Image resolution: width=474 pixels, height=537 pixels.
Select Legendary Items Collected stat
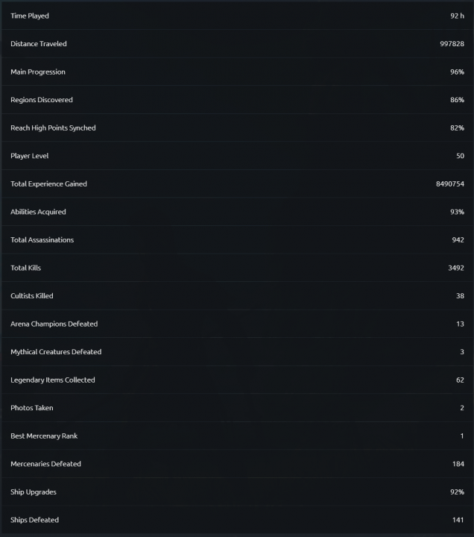(53, 380)
